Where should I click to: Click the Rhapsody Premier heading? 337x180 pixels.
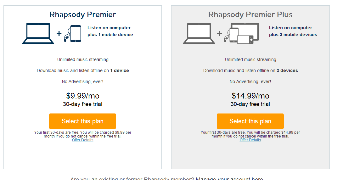point(82,14)
